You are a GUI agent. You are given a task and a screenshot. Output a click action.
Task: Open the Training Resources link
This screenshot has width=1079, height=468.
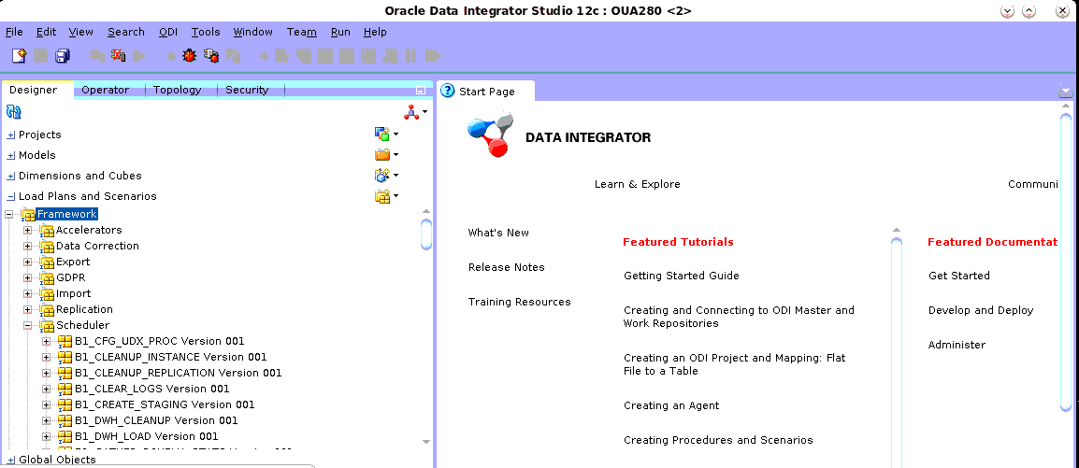coord(520,302)
